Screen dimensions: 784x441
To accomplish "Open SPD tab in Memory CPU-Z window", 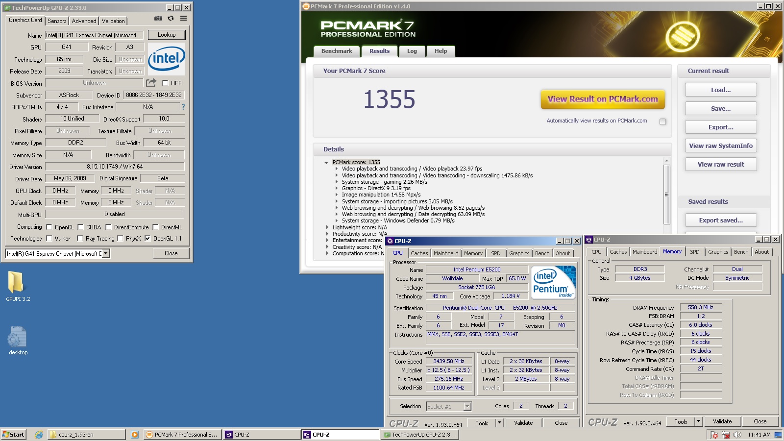I will 695,252.
